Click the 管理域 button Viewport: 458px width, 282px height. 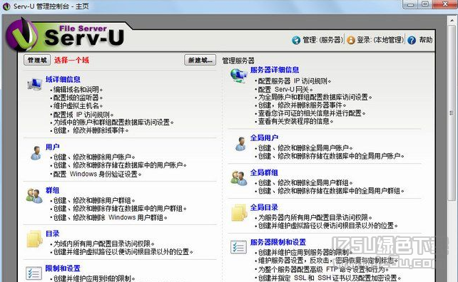pos(37,60)
